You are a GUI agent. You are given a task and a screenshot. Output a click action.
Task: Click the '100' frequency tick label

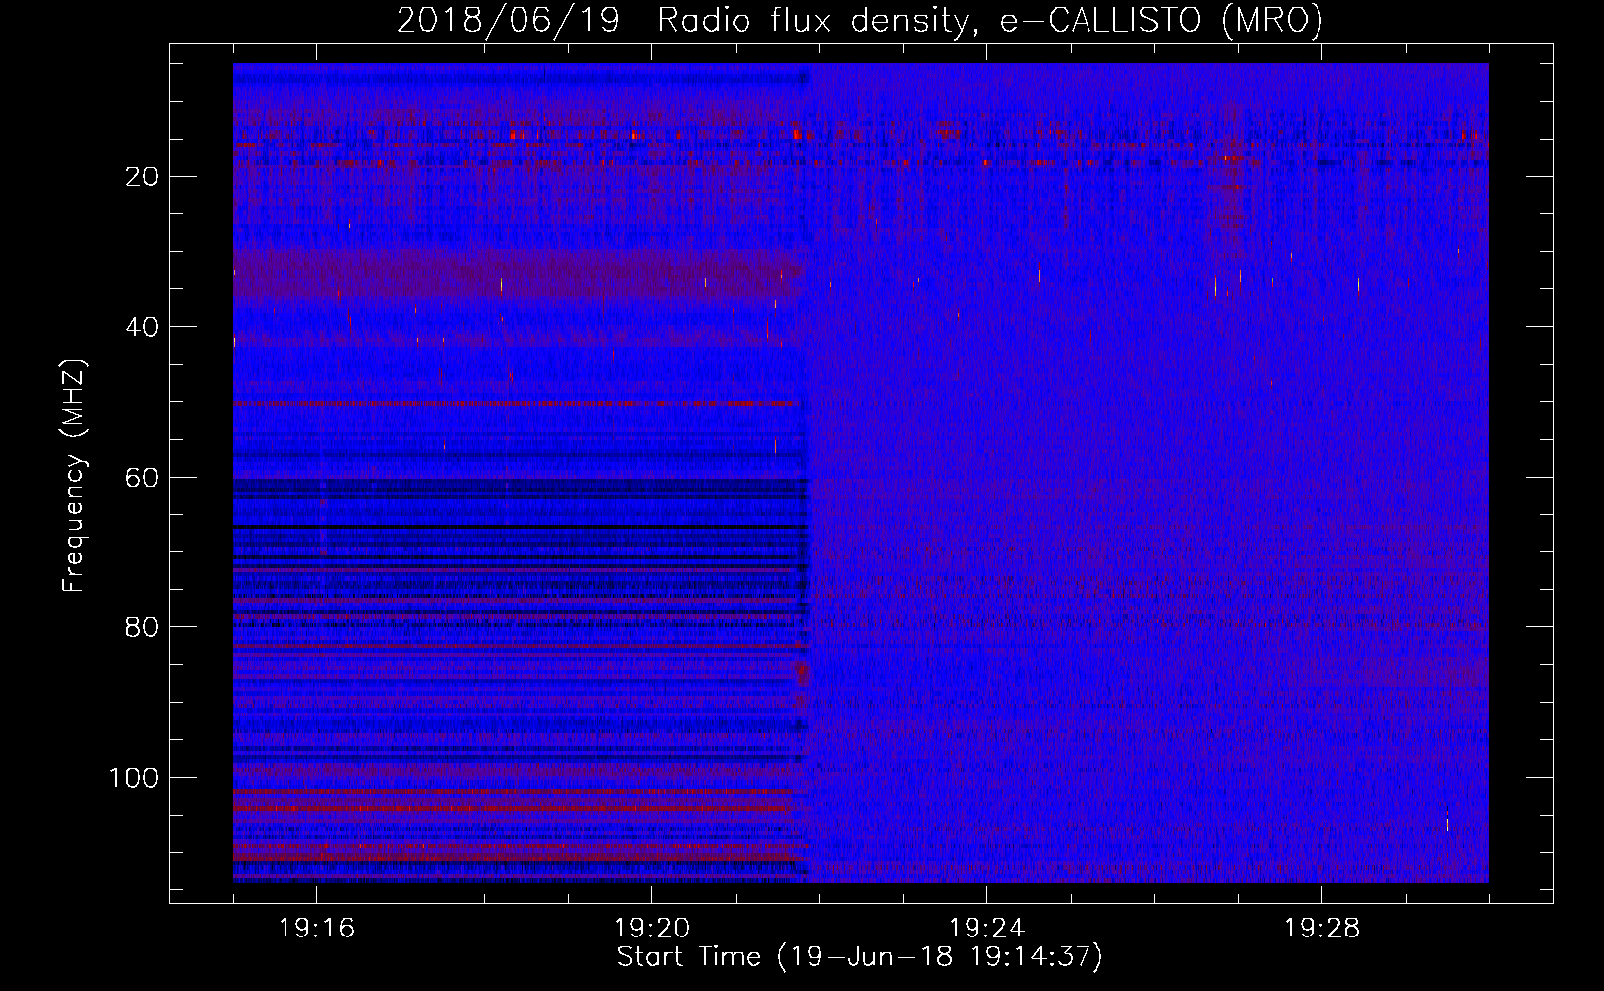point(134,778)
